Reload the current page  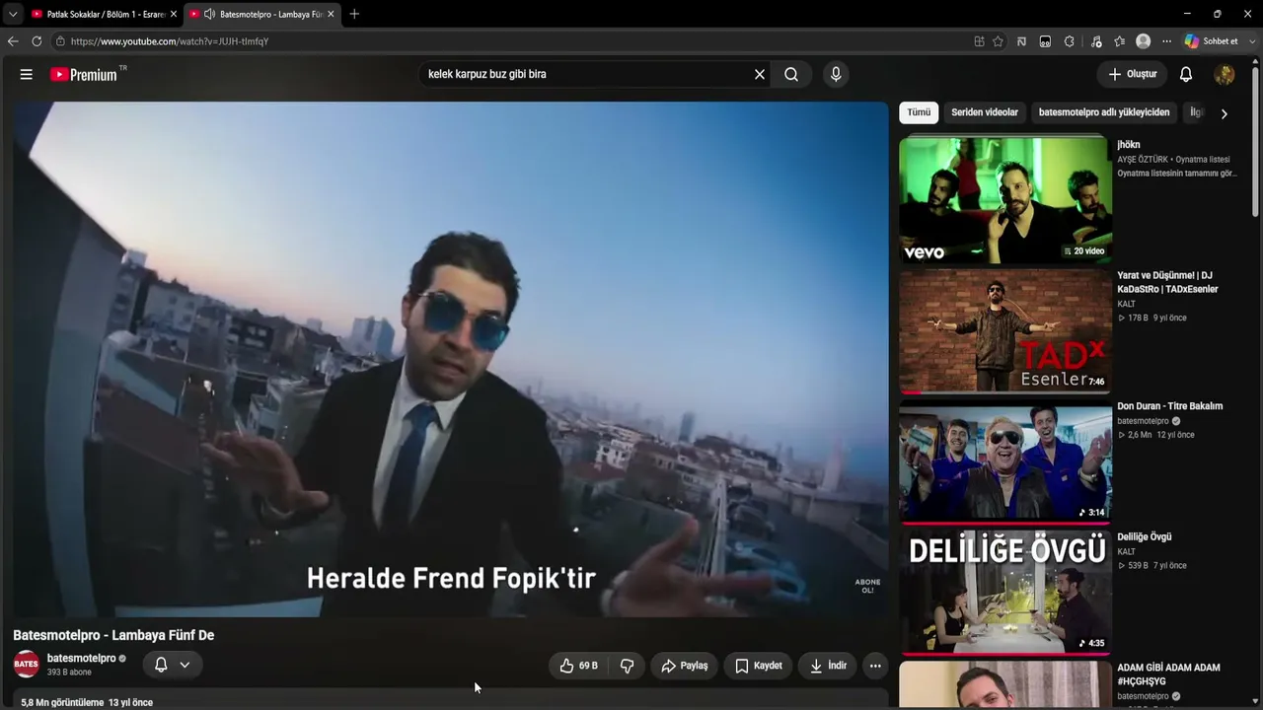pyautogui.click(x=37, y=41)
